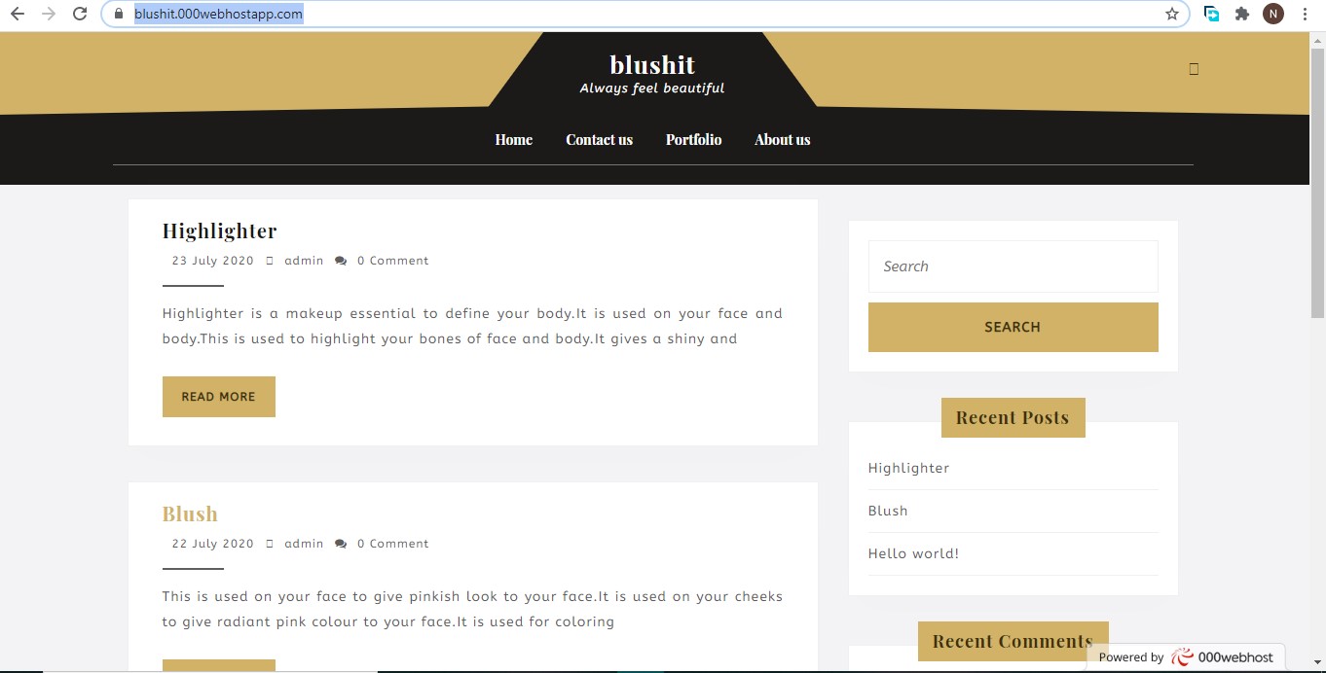
Task: Click the blushit site title
Action: [652, 64]
